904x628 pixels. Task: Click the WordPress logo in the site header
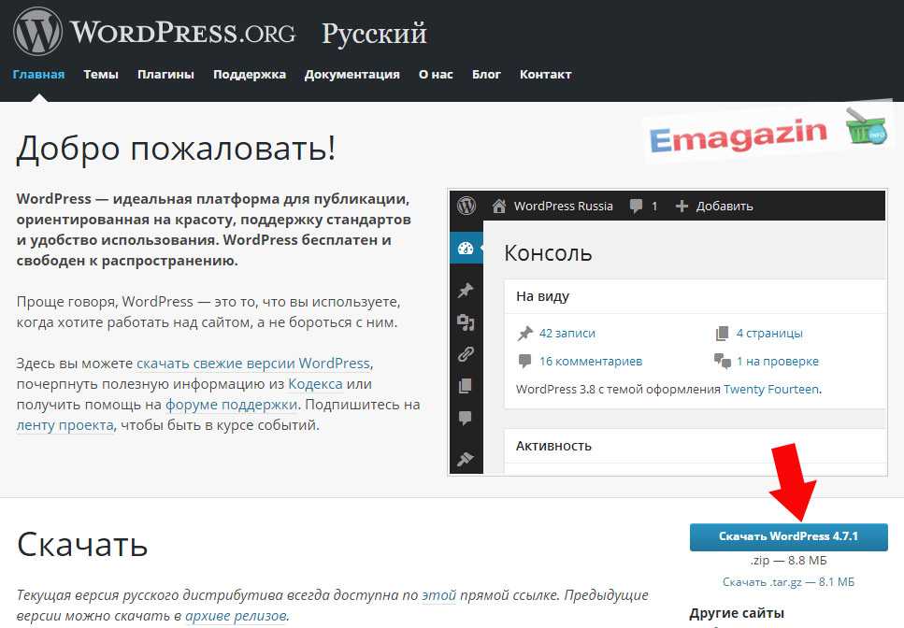[x=38, y=32]
